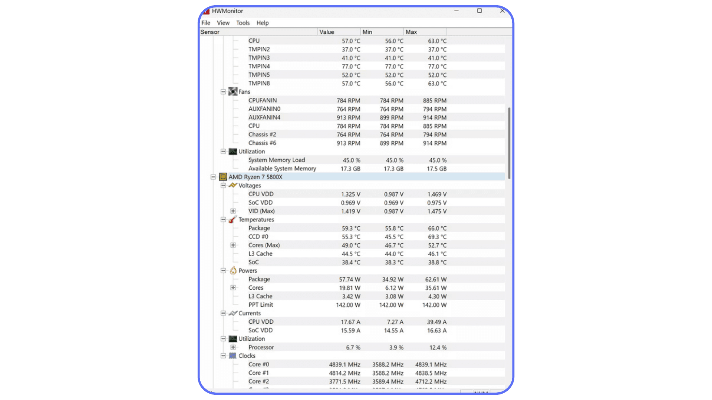Open the Help menu

[x=263, y=23]
